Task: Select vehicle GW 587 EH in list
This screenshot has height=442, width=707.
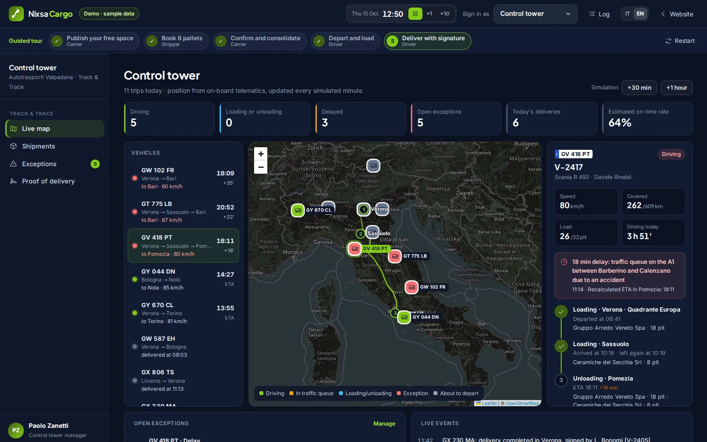Action: click(x=183, y=347)
